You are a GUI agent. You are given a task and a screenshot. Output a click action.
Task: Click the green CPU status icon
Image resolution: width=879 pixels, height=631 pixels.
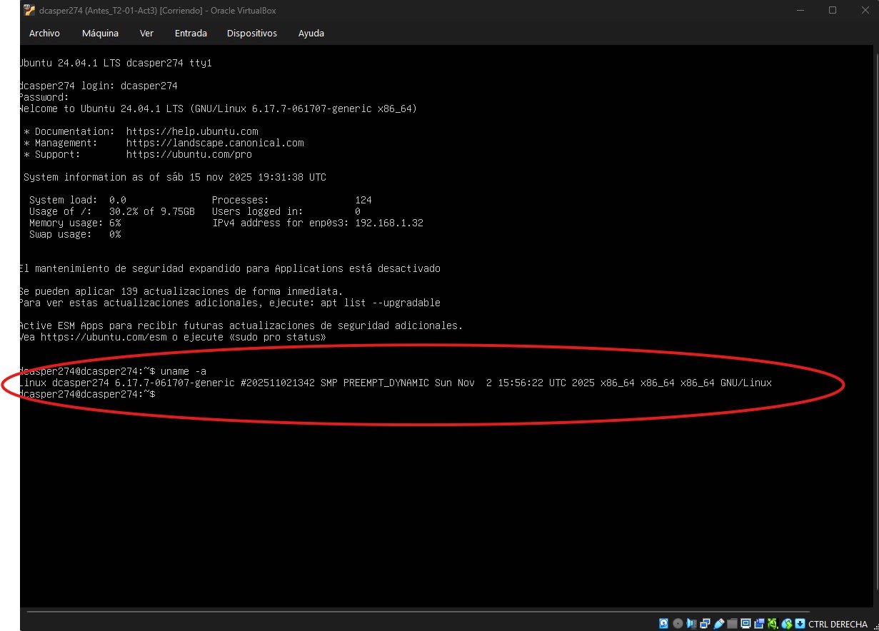tap(773, 623)
